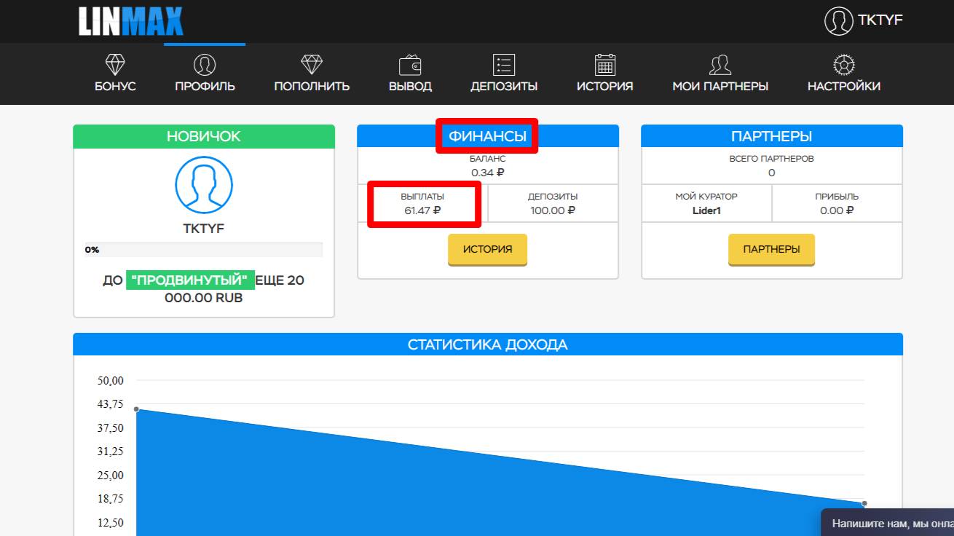Click the gear icon above НАСТРОЙКИ
954x536 pixels.
pyautogui.click(x=843, y=65)
